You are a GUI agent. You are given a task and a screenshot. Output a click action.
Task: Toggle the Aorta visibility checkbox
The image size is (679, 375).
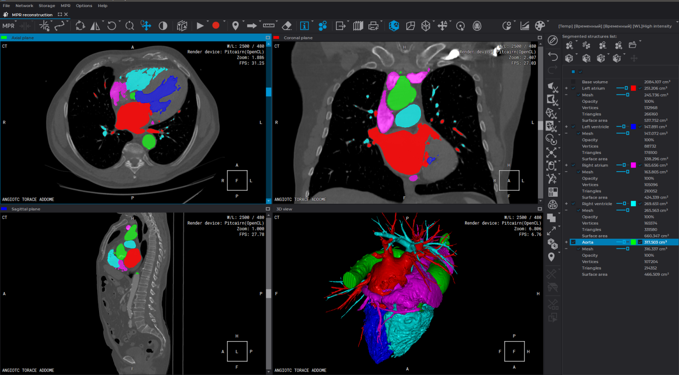click(x=573, y=242)
